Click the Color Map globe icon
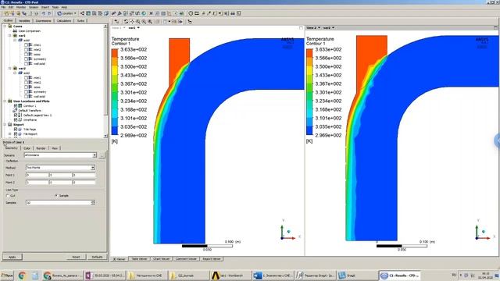 pos(144,13)
